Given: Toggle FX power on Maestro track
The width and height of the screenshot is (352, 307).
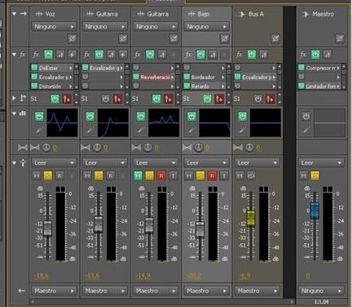Looking at the screenshot, I should click(x=315, y=55).
